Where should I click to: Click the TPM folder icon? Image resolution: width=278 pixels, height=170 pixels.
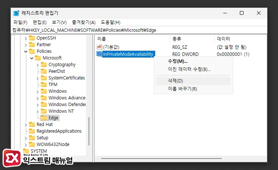tap(44, 85)
